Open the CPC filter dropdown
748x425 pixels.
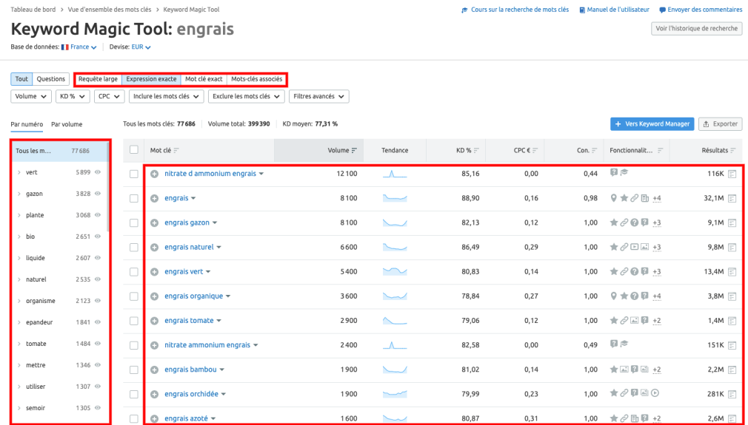pyautogui.click(x=110, y=96)
